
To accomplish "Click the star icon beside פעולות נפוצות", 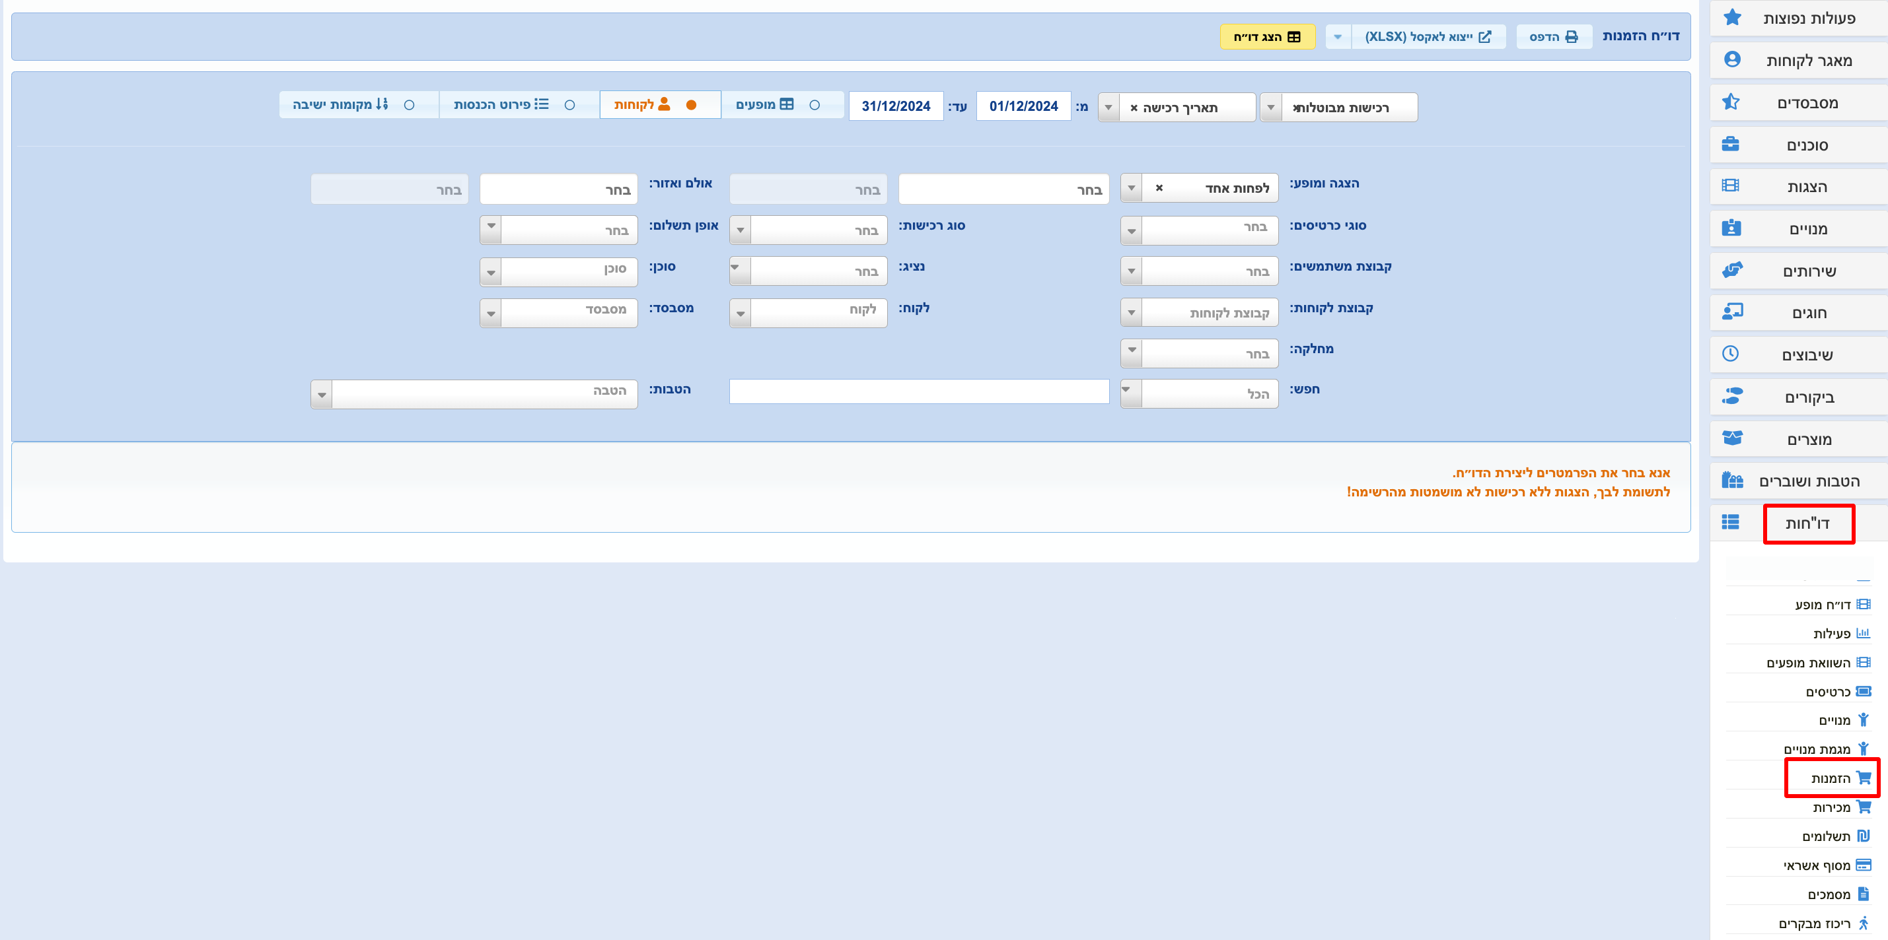I will click(x=1732, y=17).
